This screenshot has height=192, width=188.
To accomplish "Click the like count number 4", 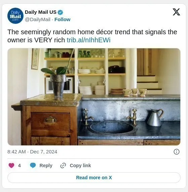I will point(19,165).
